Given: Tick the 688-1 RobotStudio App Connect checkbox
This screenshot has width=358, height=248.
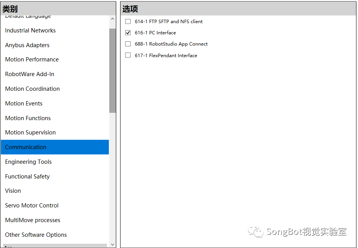Looking at the screenshot, I should click(x=128, y=44).
